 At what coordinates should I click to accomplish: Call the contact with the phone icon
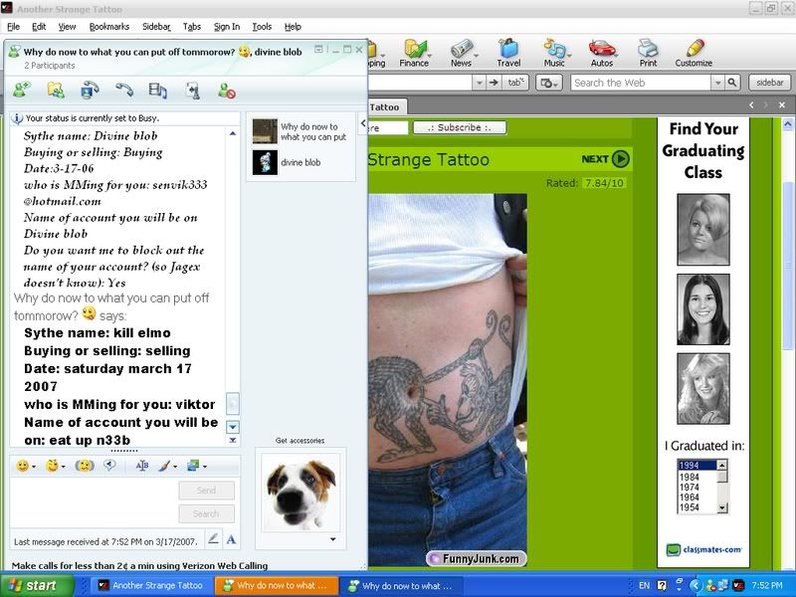click(123, 91)
